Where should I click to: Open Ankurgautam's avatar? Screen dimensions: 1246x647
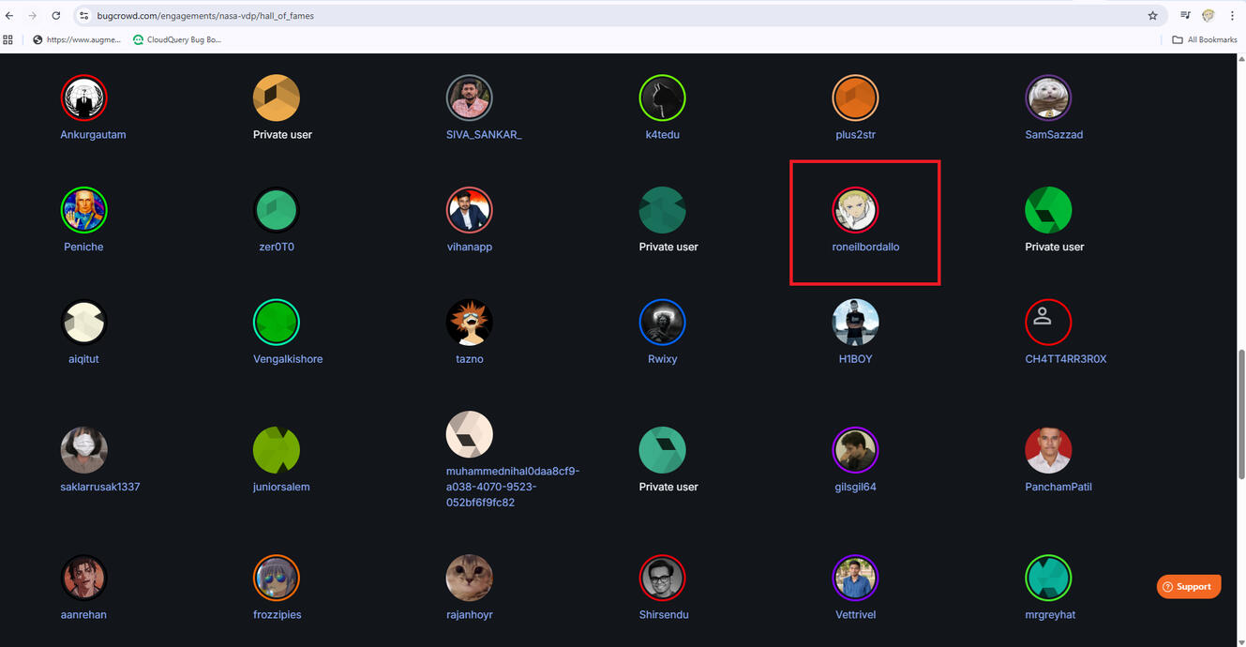coord(84,98)
